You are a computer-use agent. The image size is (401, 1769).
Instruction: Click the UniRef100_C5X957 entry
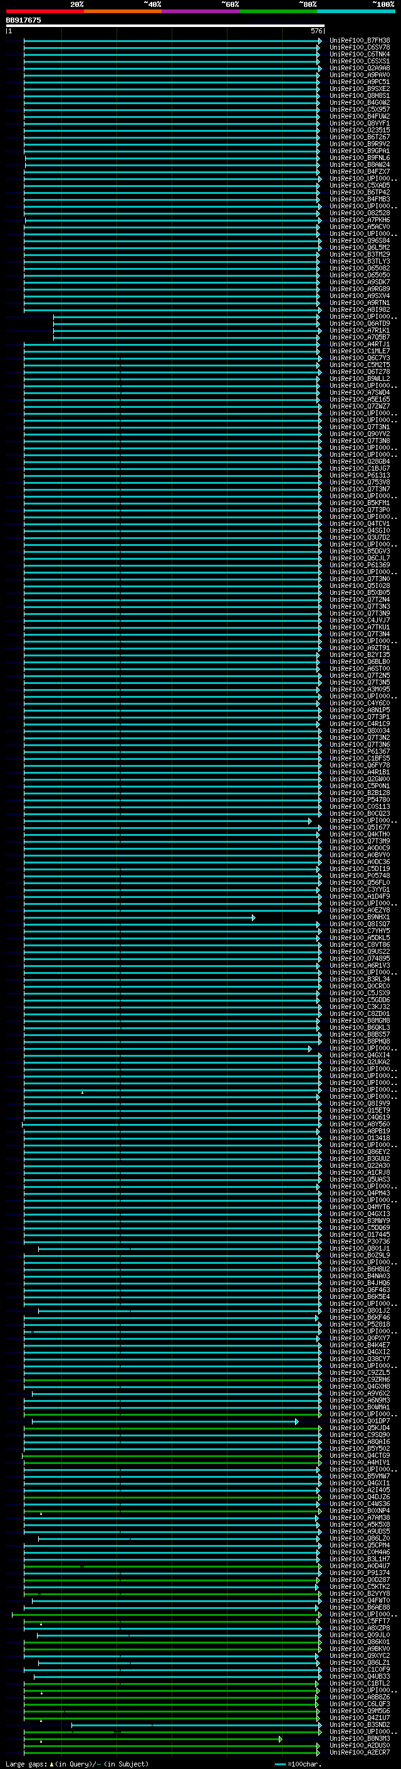pos(360,109)
